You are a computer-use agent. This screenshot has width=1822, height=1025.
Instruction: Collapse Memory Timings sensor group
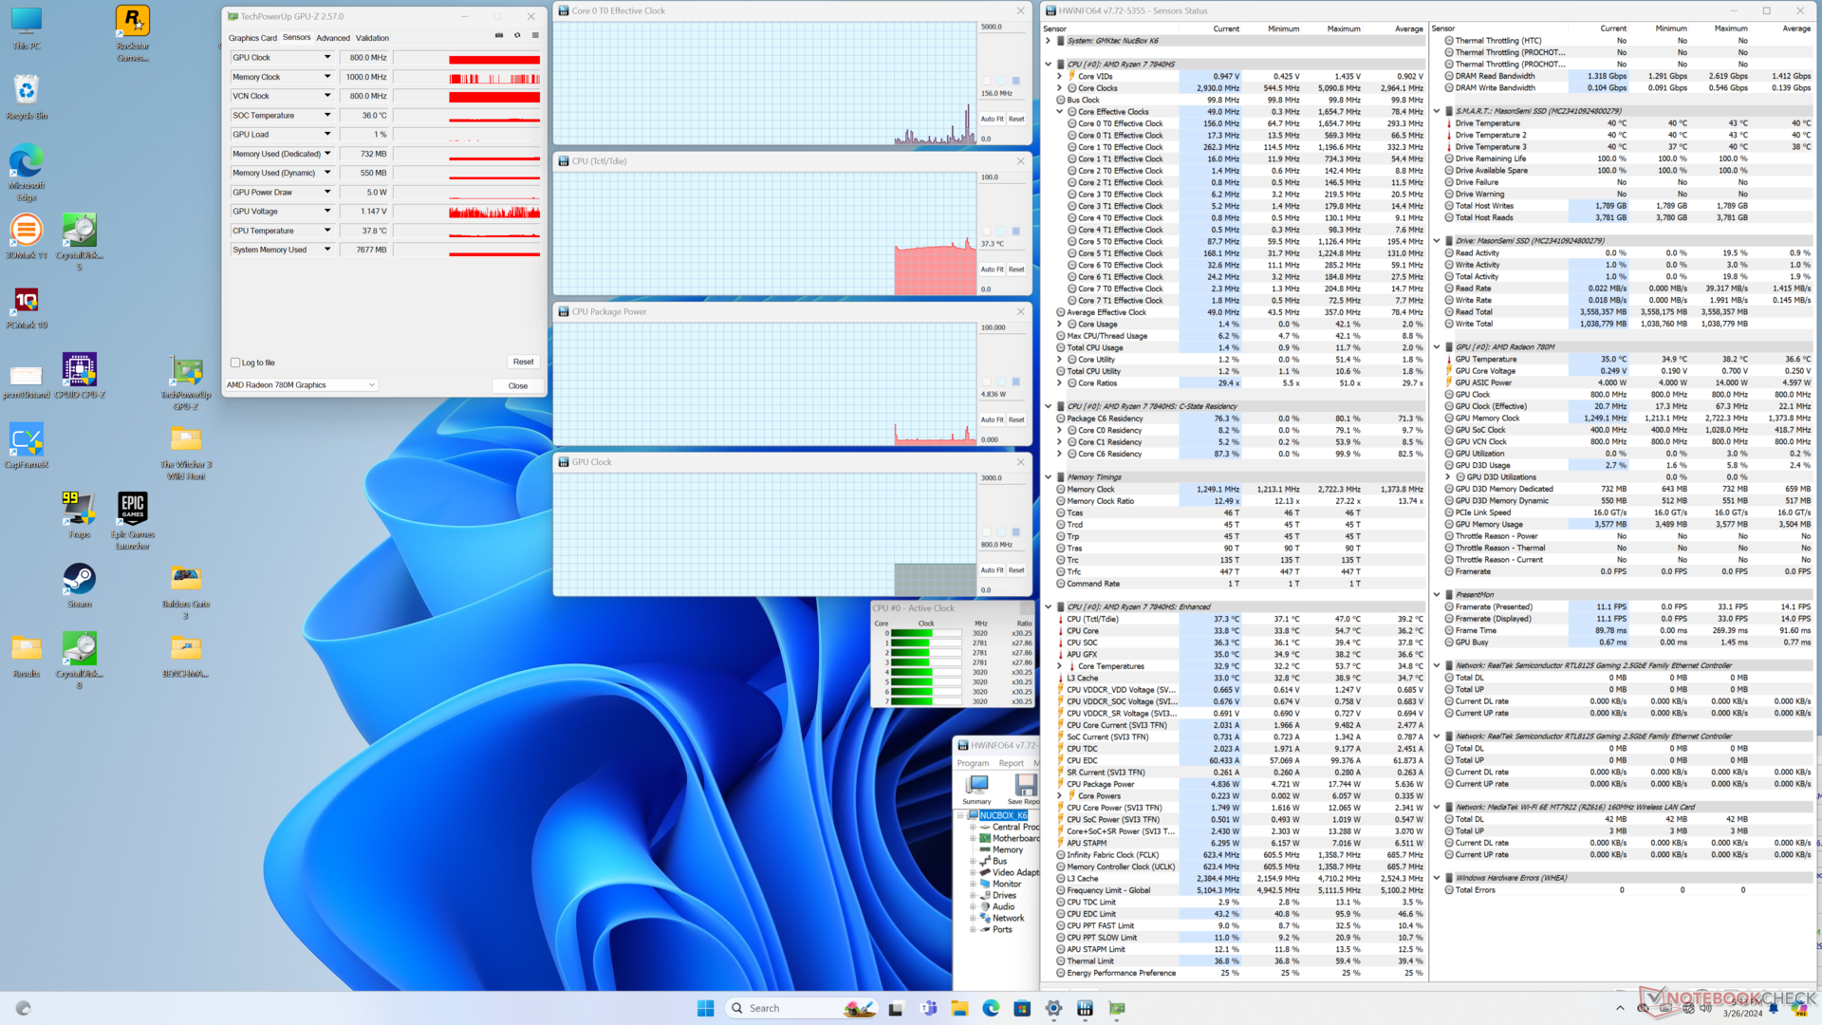pyautogui.click(x=1049, y=477)
